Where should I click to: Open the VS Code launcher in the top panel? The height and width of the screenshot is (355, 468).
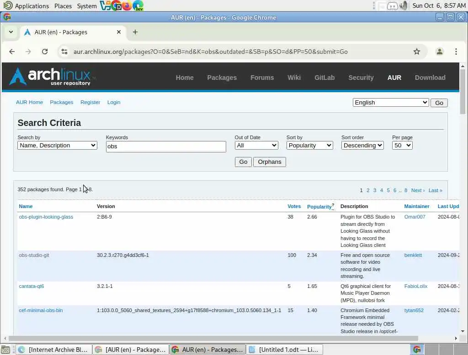coord(105,5)
